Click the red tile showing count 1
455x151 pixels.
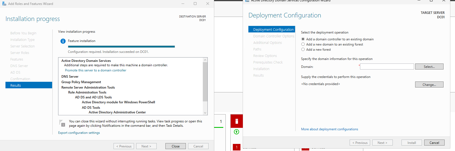tap(237, 147)
